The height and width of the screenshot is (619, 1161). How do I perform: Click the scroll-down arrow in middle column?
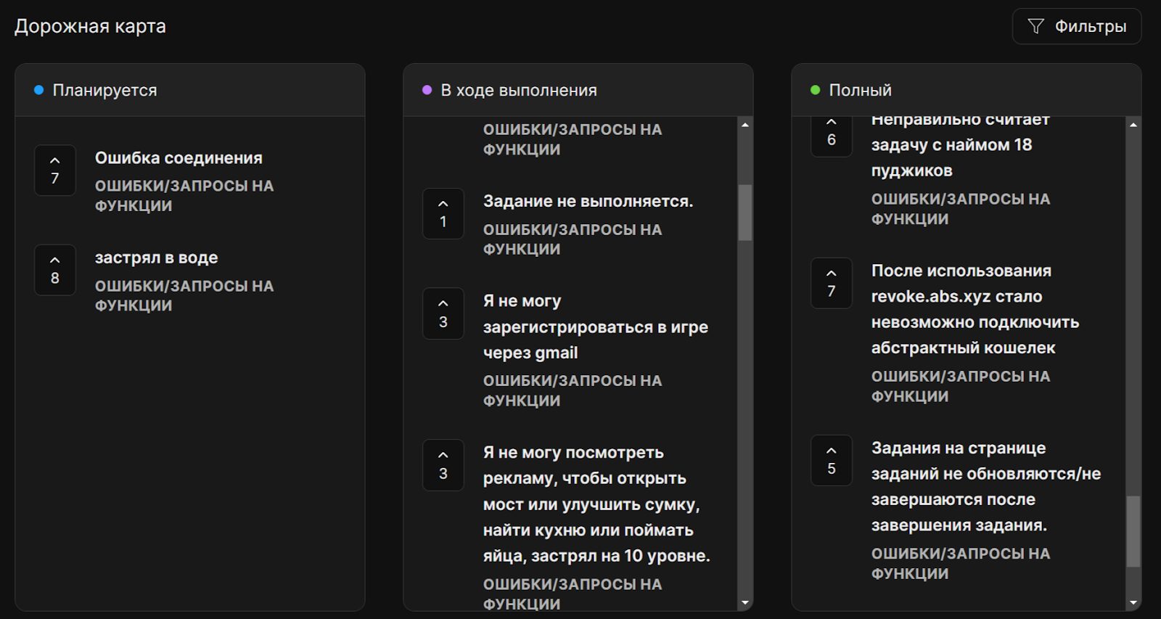click(745, 603)
